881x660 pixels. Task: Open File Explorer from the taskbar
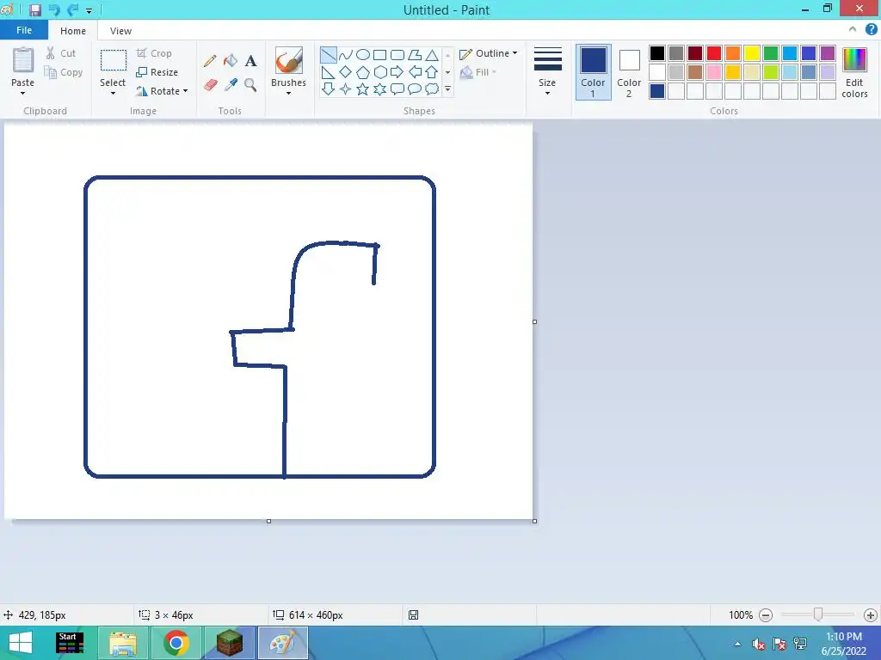pyautogui.click(x=123, y=643)
